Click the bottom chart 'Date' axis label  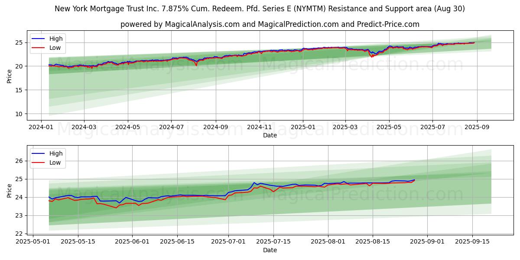coord(270,250)
